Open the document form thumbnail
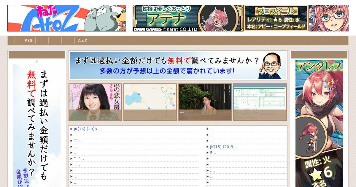The width and height of the screenshot is (356, 187). [x=260, y=102]
